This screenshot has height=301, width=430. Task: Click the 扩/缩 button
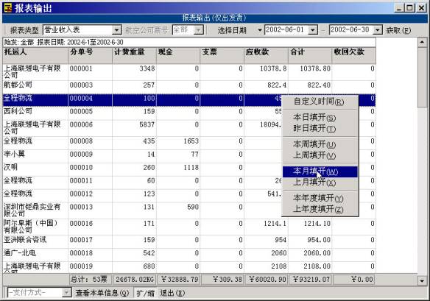[145, 293]
